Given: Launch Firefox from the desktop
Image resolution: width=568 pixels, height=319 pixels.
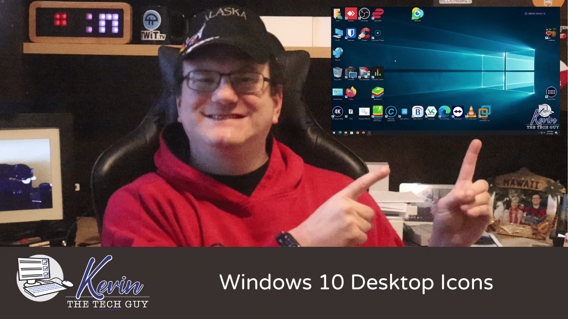Looking at the screenshot, I should tap(351, 93).
